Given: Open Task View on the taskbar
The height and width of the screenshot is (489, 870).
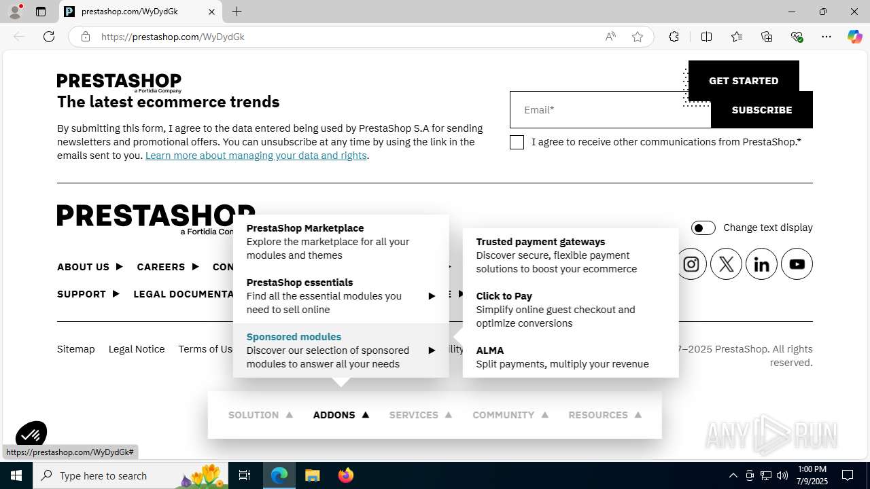Looking at the screenshot, I should tap(245, 475).
